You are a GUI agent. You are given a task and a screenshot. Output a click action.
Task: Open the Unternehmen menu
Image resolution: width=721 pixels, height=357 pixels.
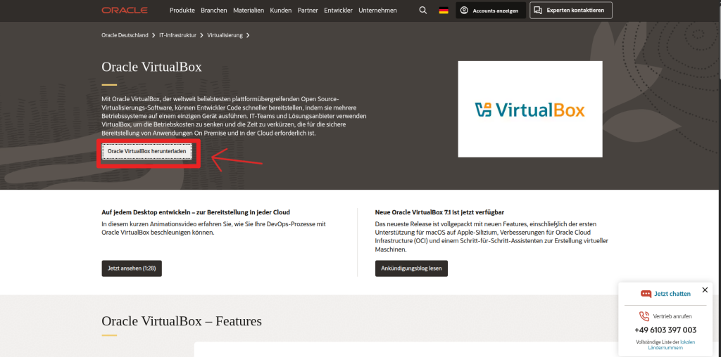pos(377,10)
